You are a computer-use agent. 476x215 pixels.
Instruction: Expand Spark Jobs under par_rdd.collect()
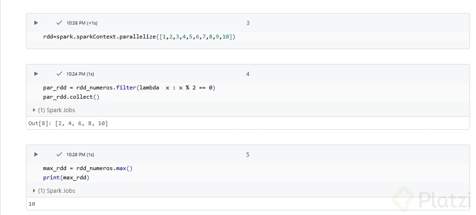tap(54, 110)
